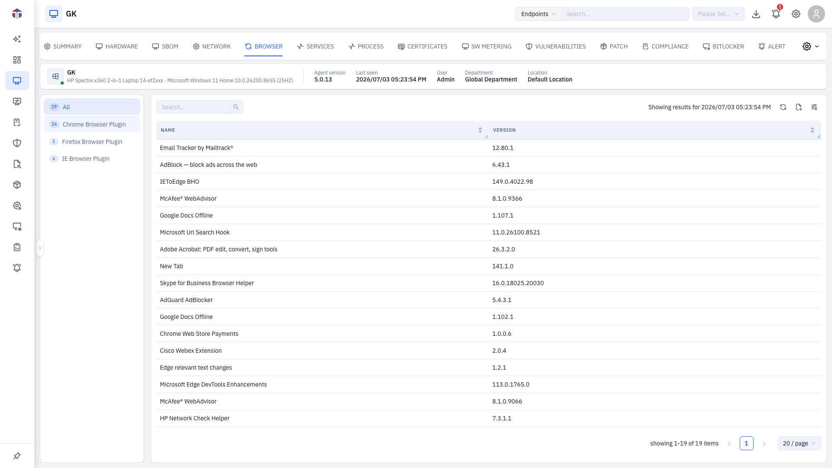The image size is (832, 468).
Task: Filter by IE Browser Plugin
Action: click(92, 159)
